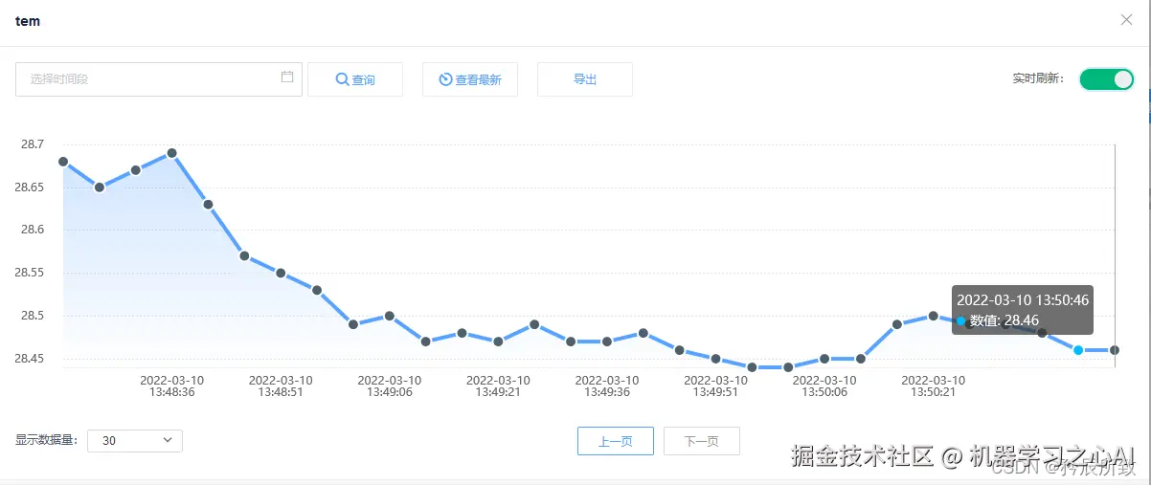Open the 显示数据量 dropdown showing 30
1151x485 pixels.
coord(135,441)
